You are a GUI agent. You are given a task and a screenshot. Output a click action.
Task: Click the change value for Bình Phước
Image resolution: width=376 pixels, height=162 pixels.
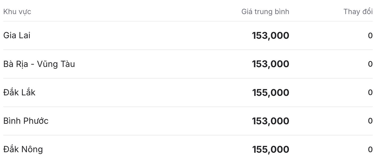click(x=370, y=121)
